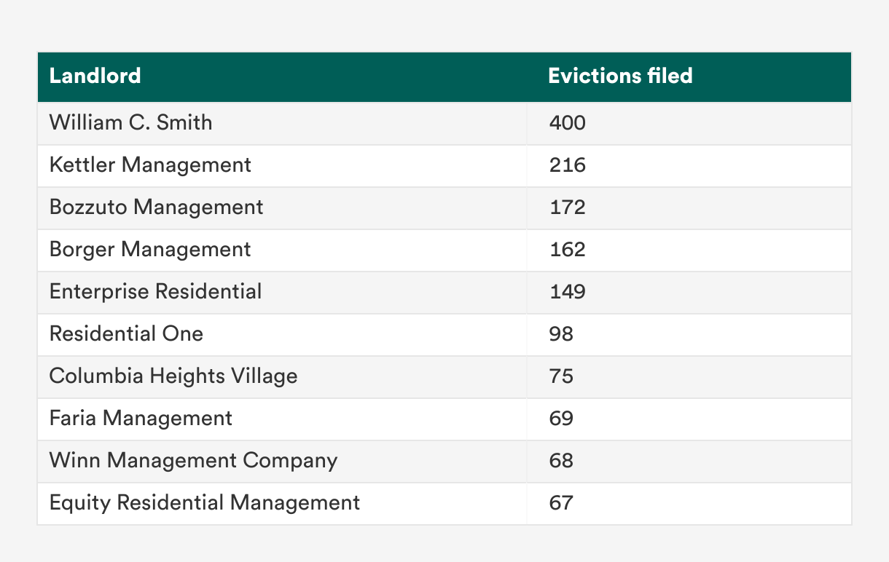Select the 216 evictions filed cell
Image resolution: width=889 pixels, height=562 pixels.
click(567, 165)
